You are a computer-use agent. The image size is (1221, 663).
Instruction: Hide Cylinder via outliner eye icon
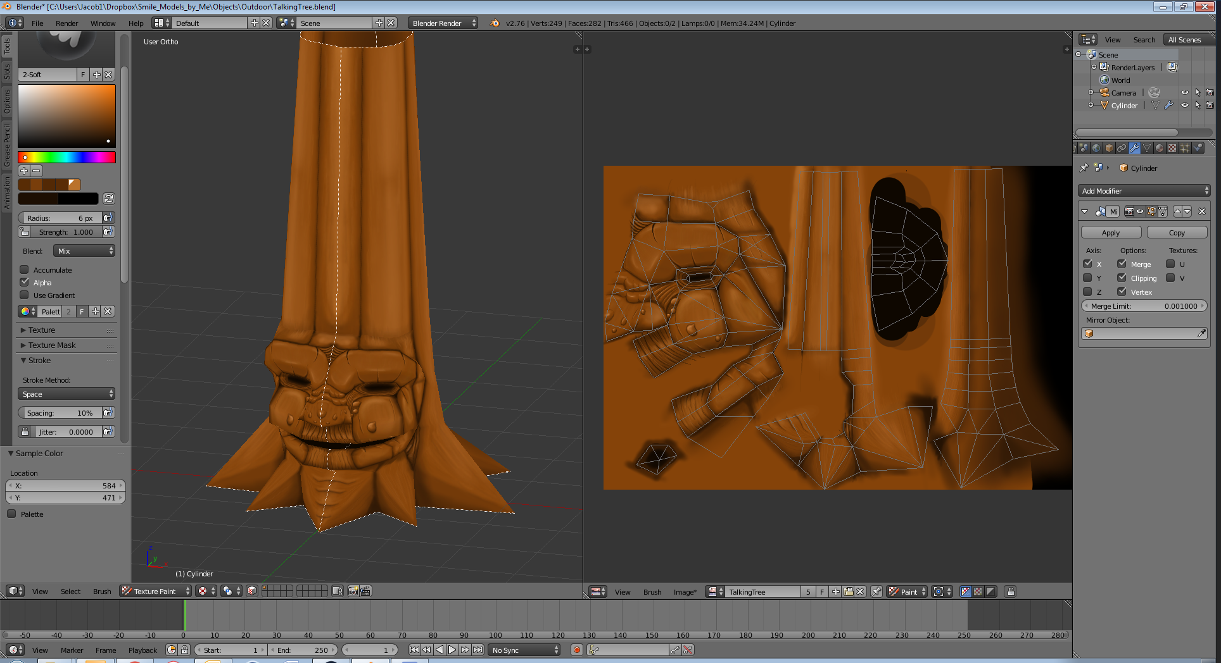(1184, 106)
